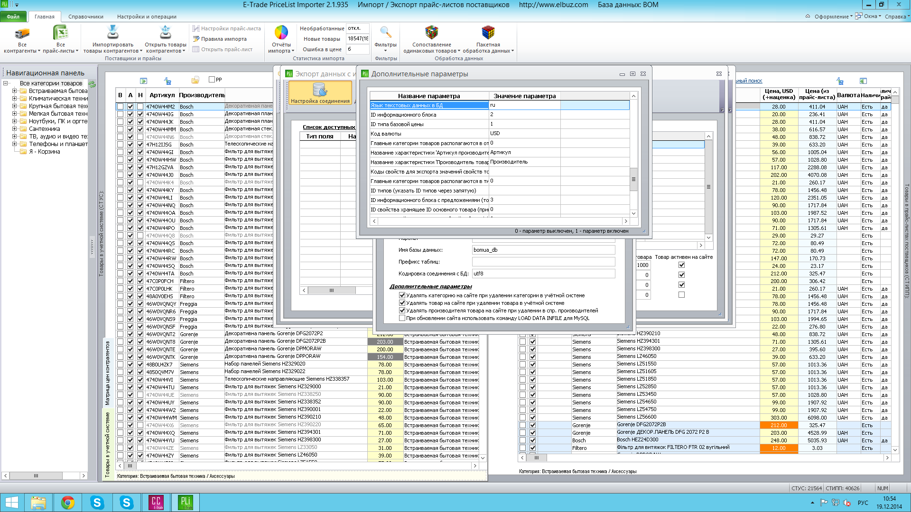
Task: Uncheck 'Удалять категорию на сайте' option
Action: (402, 295)
